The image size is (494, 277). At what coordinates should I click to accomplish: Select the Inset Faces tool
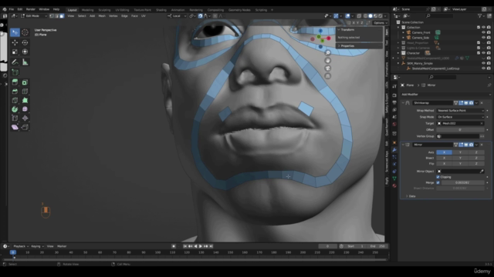[x=25, y=82]
